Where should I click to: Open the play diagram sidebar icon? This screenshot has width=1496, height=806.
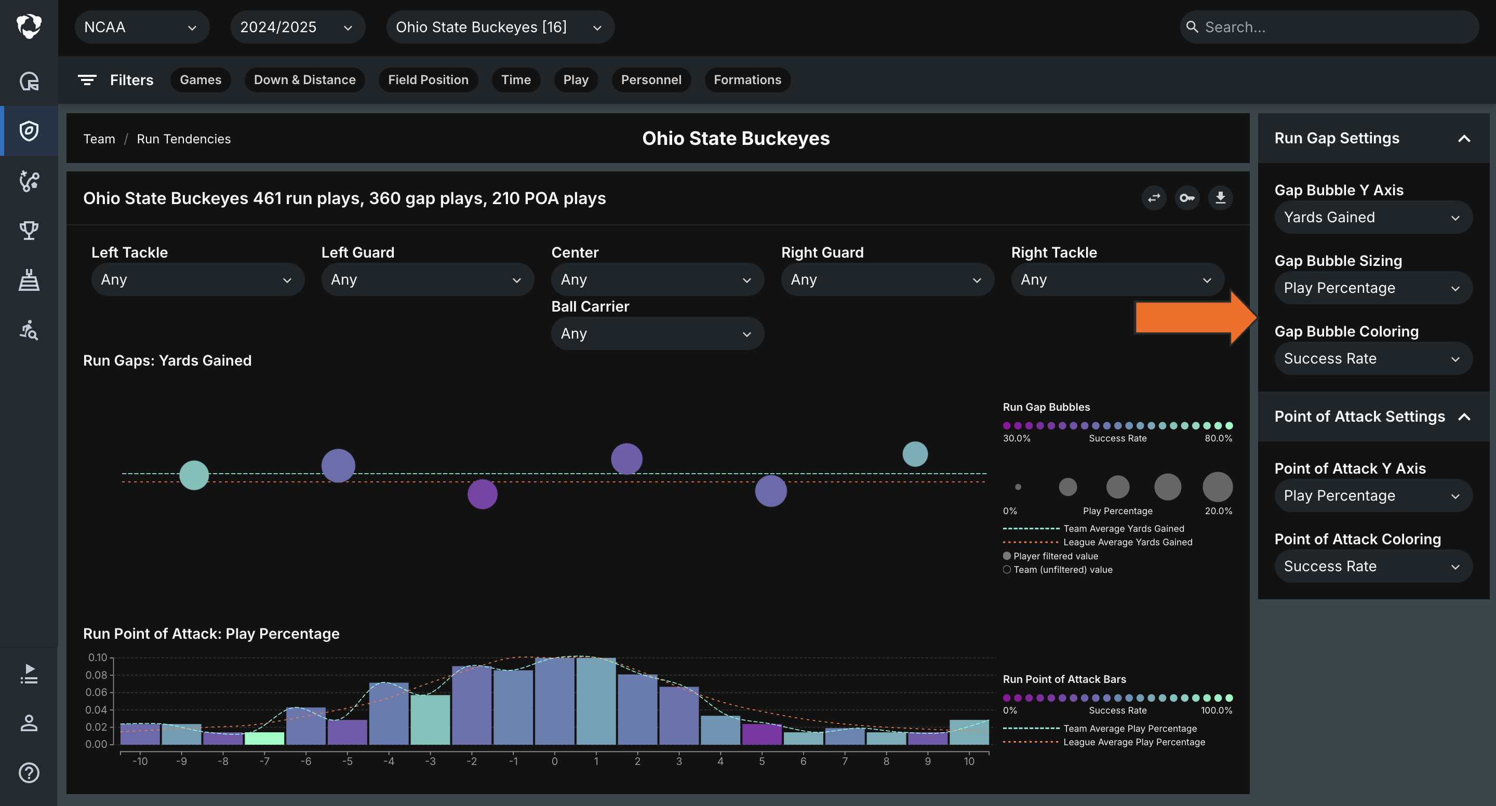(29, 181)
